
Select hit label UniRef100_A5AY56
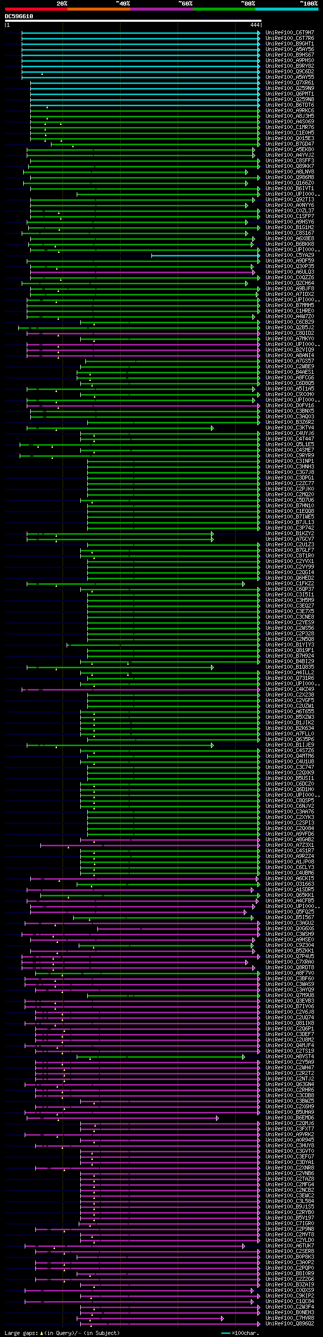(x=289, y=49)
